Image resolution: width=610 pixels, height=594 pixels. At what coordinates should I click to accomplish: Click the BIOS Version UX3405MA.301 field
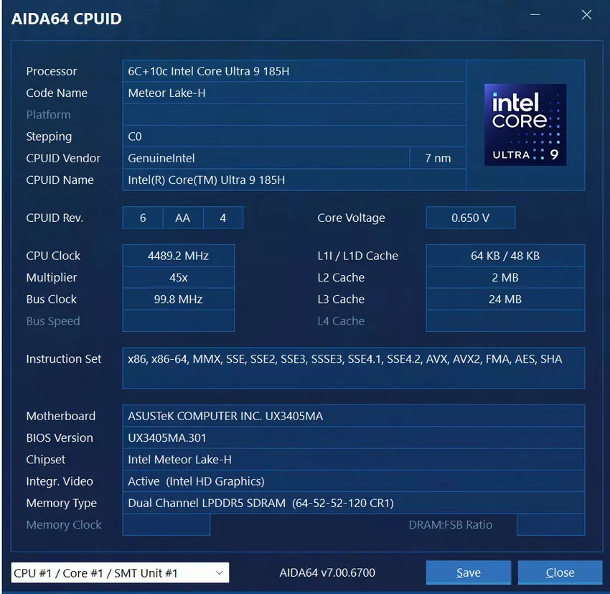coord(353,437)
